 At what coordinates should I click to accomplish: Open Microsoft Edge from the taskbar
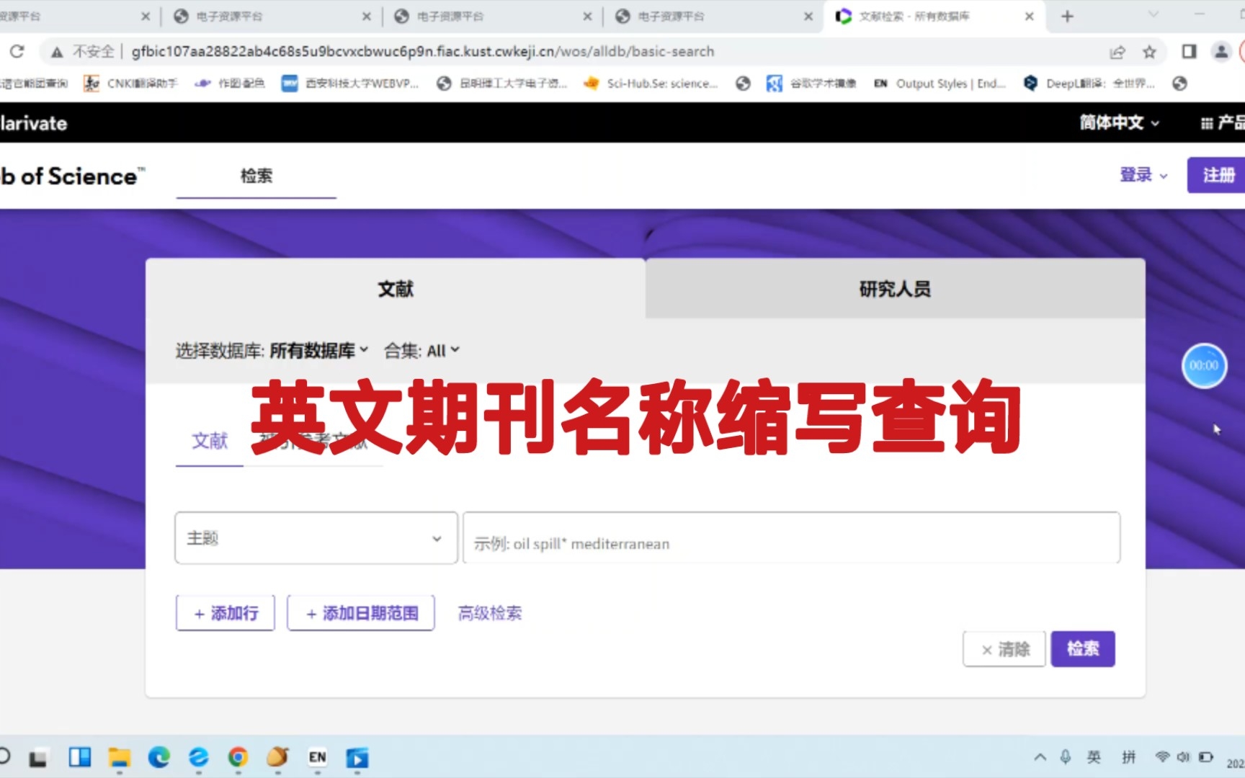click(x=159, y=757)
